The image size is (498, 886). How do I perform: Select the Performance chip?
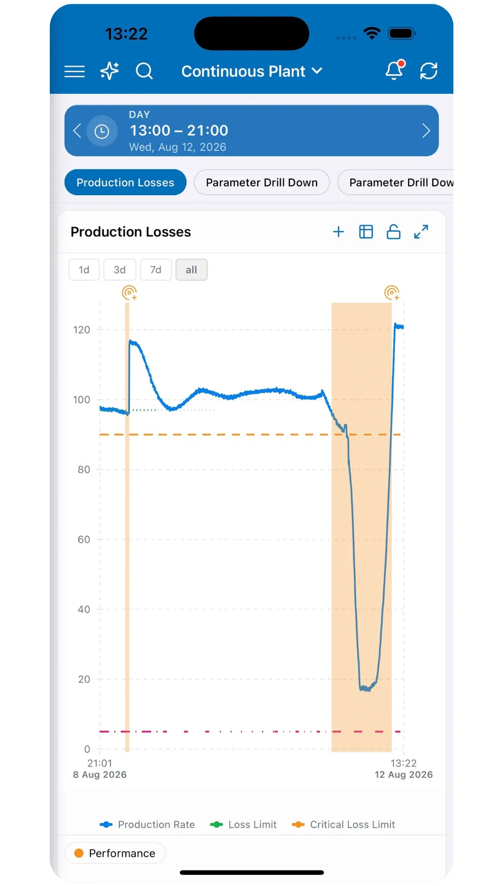click(115, 853)
